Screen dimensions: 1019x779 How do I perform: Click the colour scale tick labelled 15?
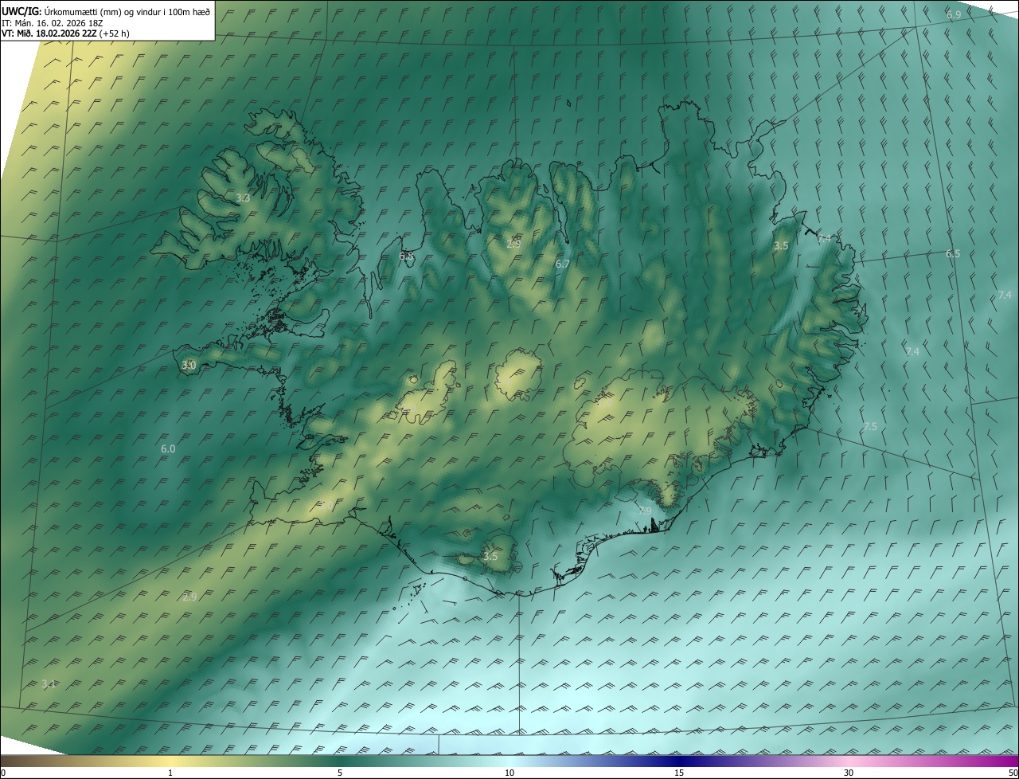click(x=679, y=773)
